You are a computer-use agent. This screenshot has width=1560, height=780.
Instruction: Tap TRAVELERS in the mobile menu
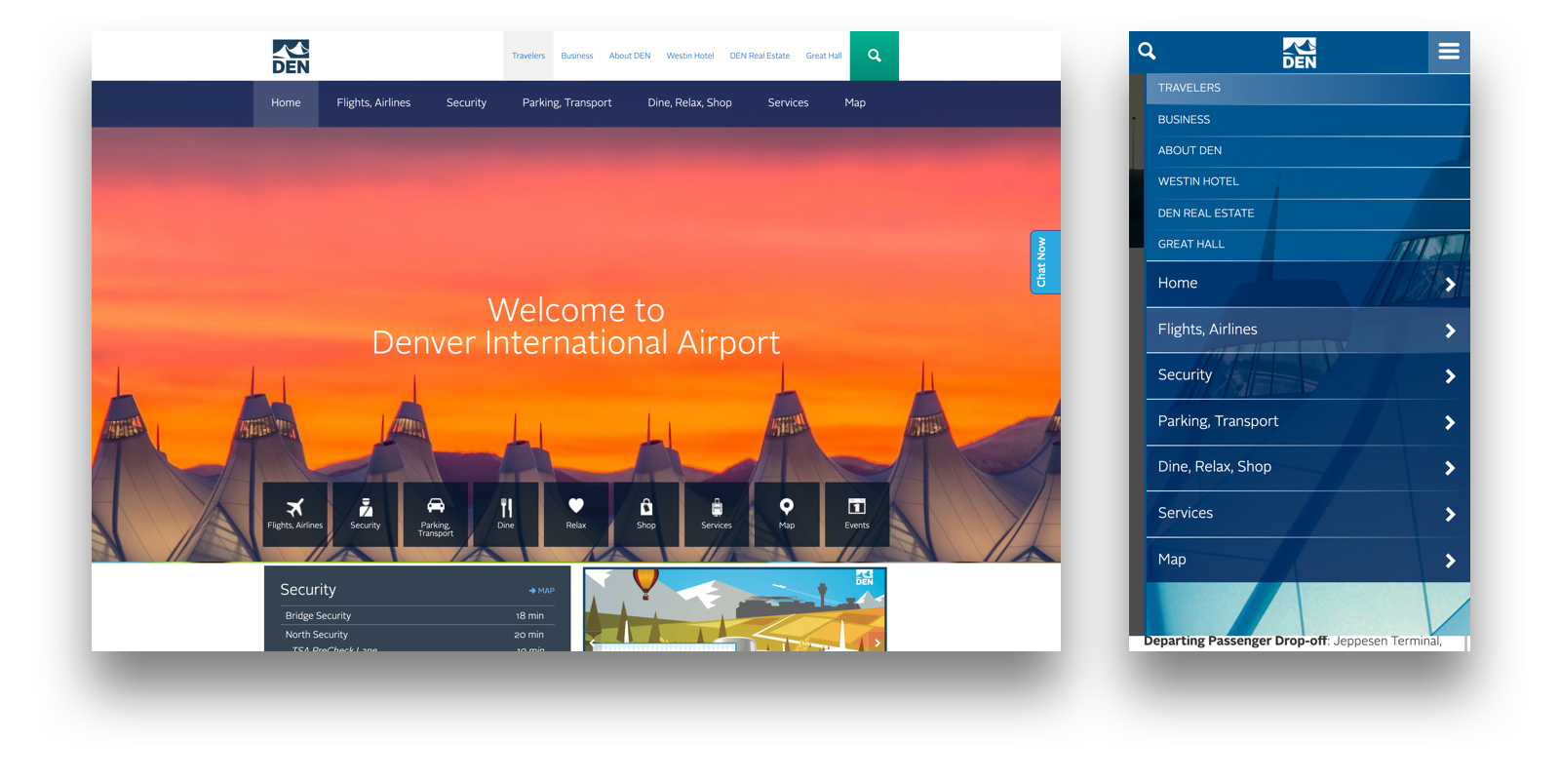pos(1307,88)
